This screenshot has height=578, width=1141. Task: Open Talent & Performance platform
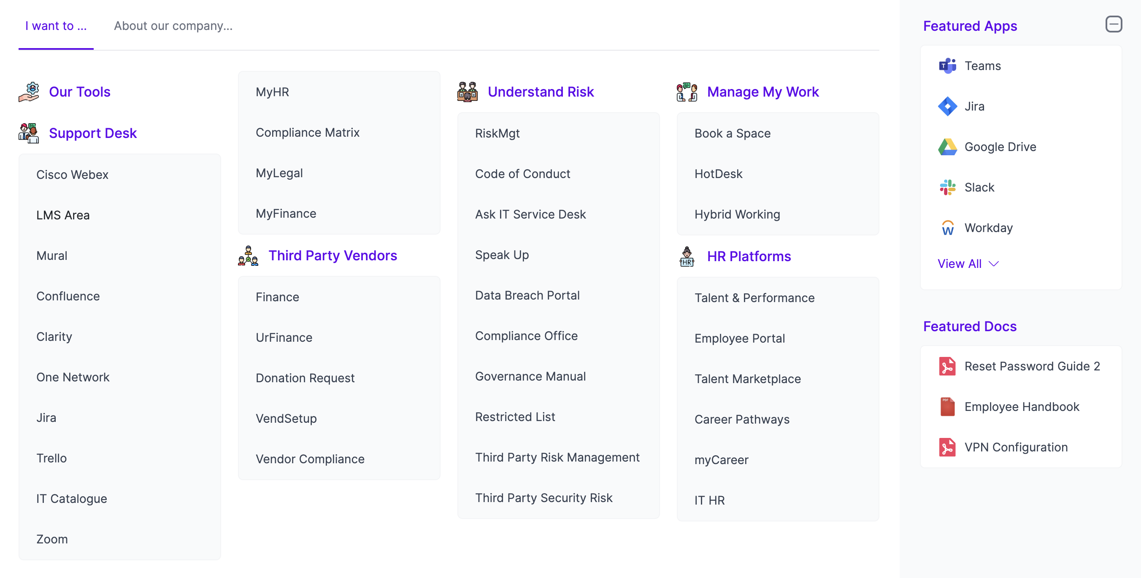pos(754,298)
